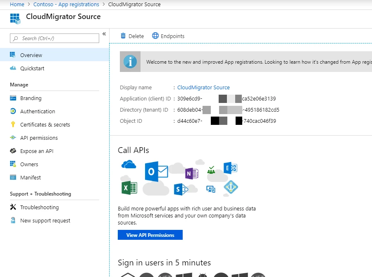Click the Sign in users in 5 minutes heading

pyautogui.click(x=164, y=263)
